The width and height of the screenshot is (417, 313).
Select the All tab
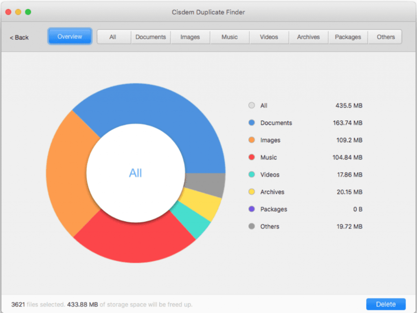click(x=114, y=37)
